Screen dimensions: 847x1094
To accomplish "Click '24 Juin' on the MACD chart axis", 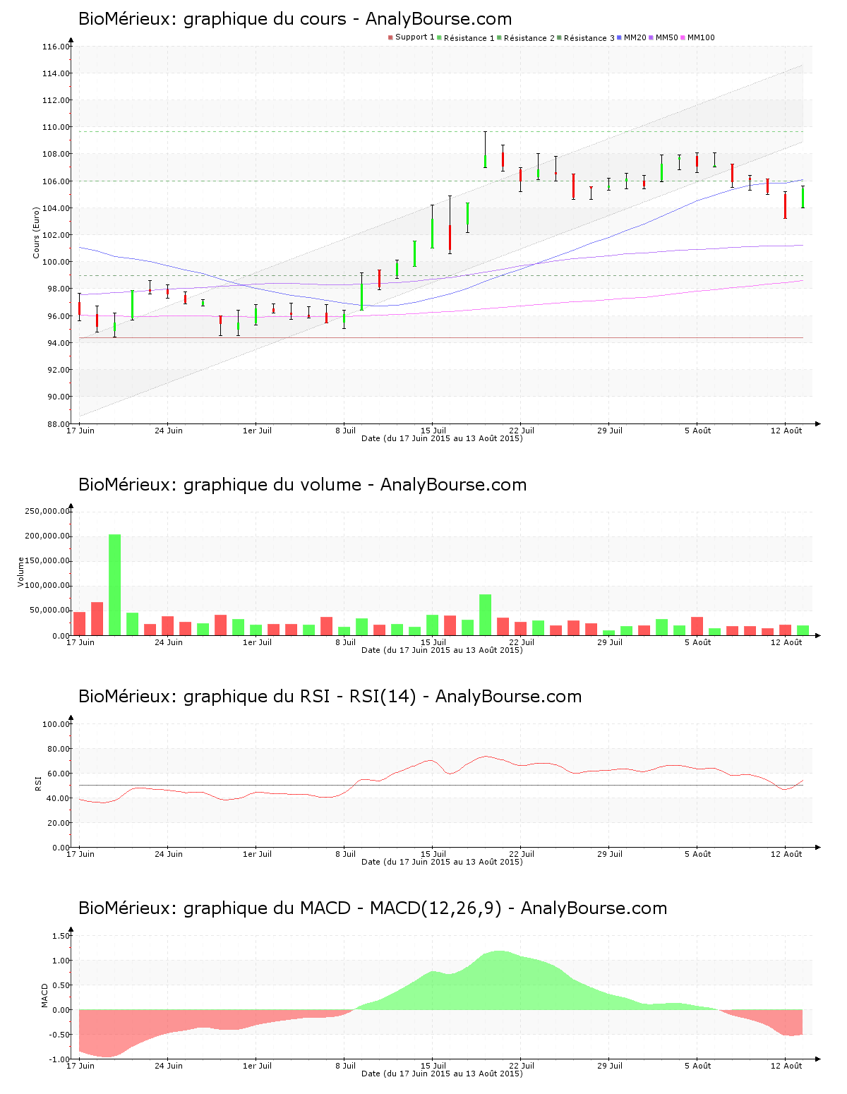I will pos(169,1066).
